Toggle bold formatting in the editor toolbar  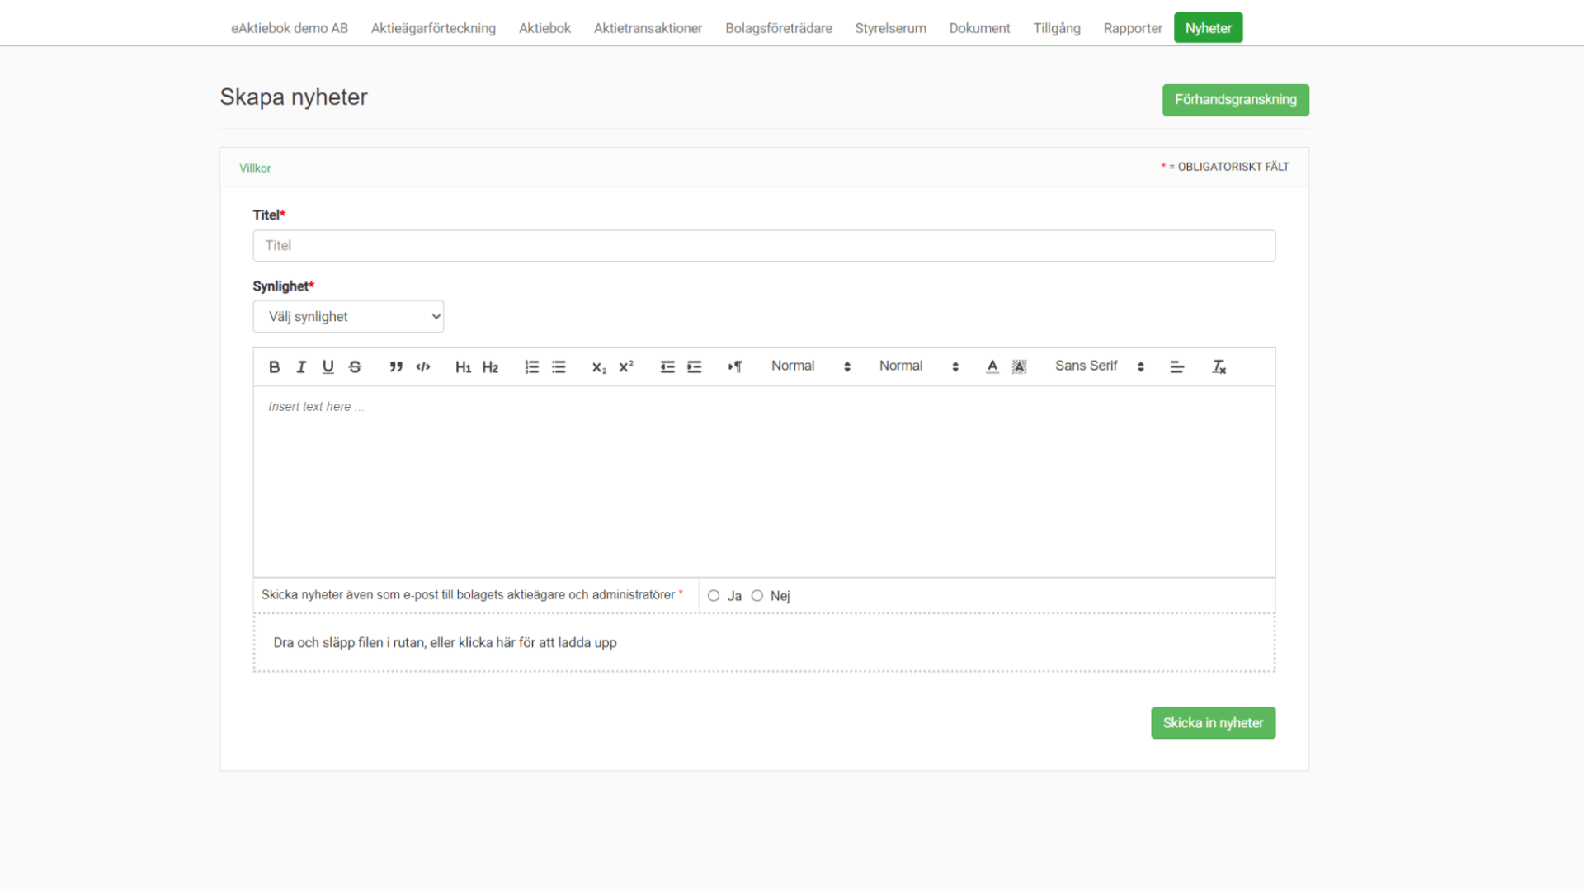pyautogui.click(x=274, y=366)
